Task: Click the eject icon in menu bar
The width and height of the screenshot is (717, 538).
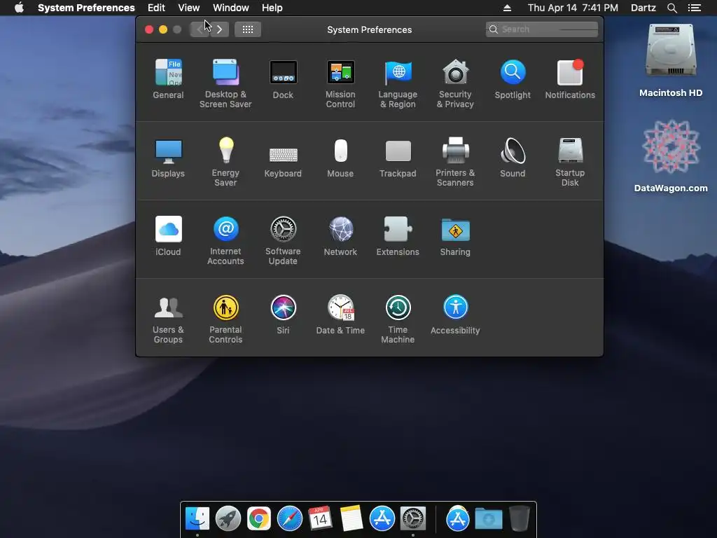Action: point(507,8)
